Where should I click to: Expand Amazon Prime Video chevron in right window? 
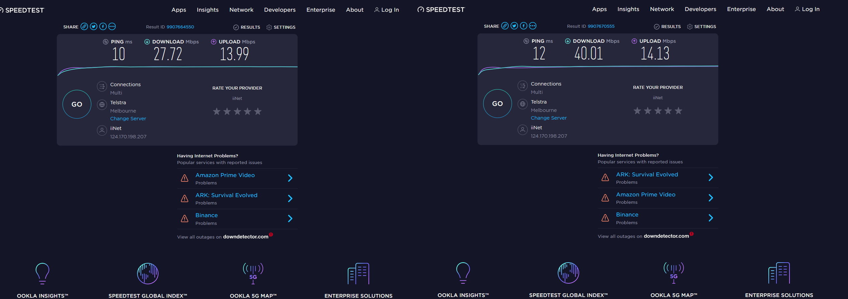click(x=711, y=198)
